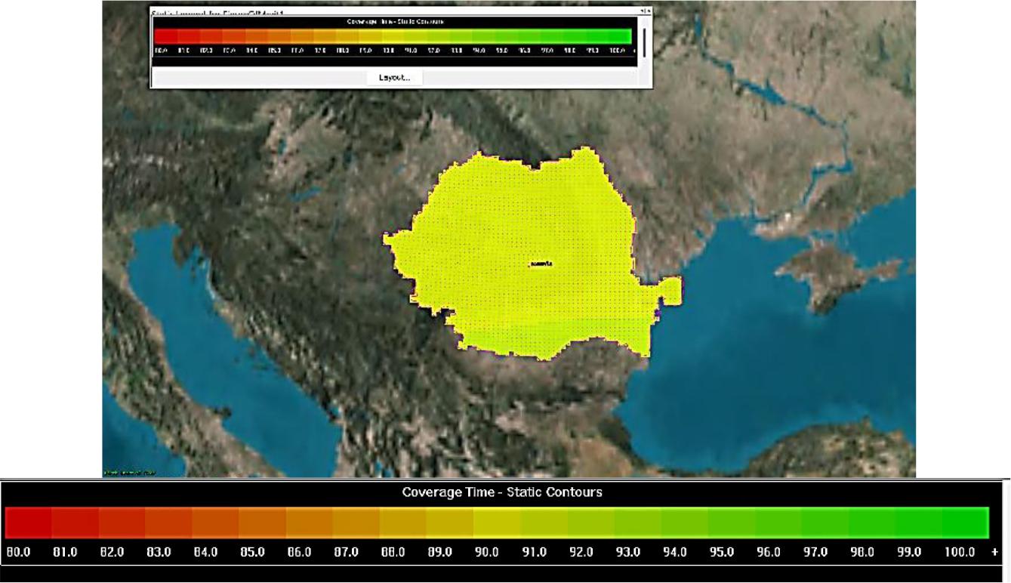Click the Layout... button in legend window
1011x583 pixels.
[x=394, y=78]
